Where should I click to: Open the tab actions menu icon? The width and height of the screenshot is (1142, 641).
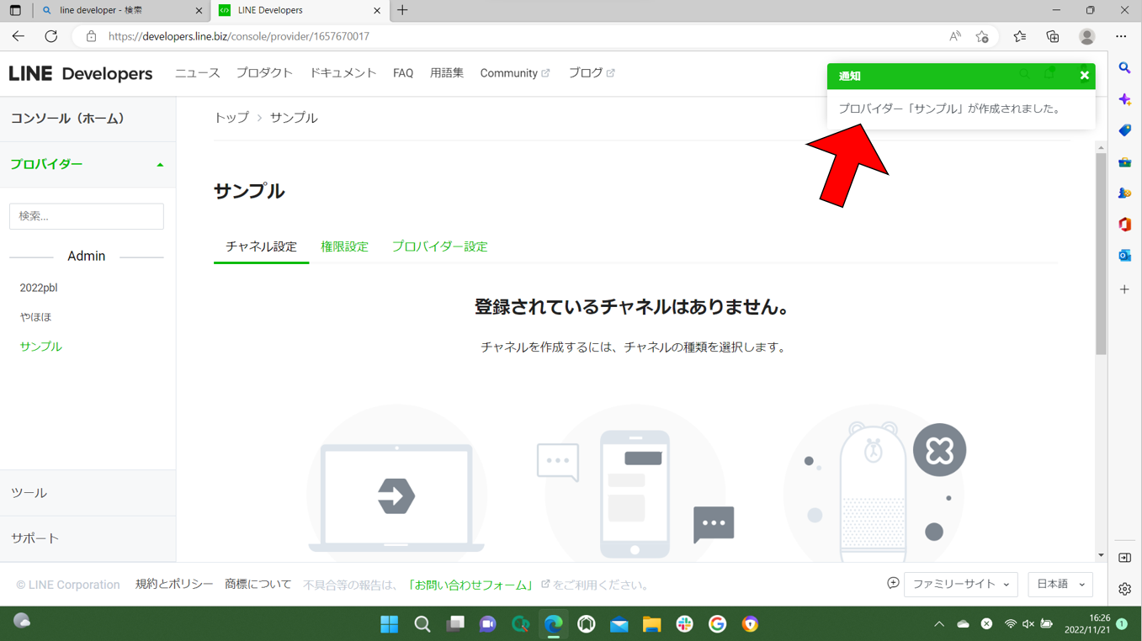pyautogui.click(x=15, y=10)
